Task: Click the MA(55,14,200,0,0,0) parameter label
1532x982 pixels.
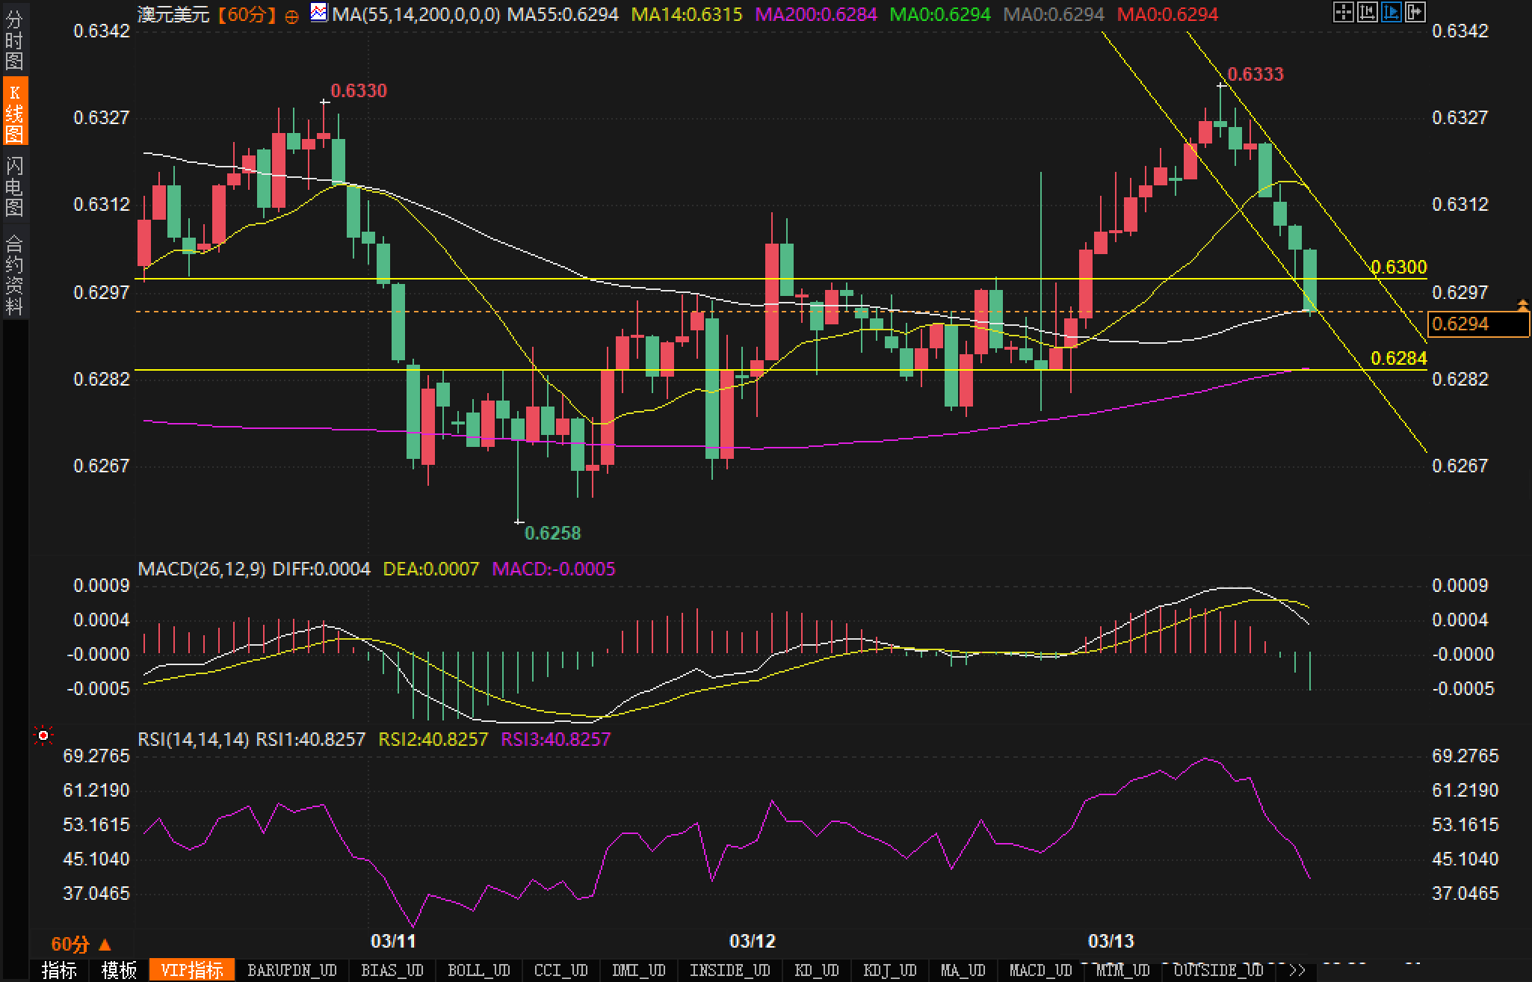Action: pos(416,14)
